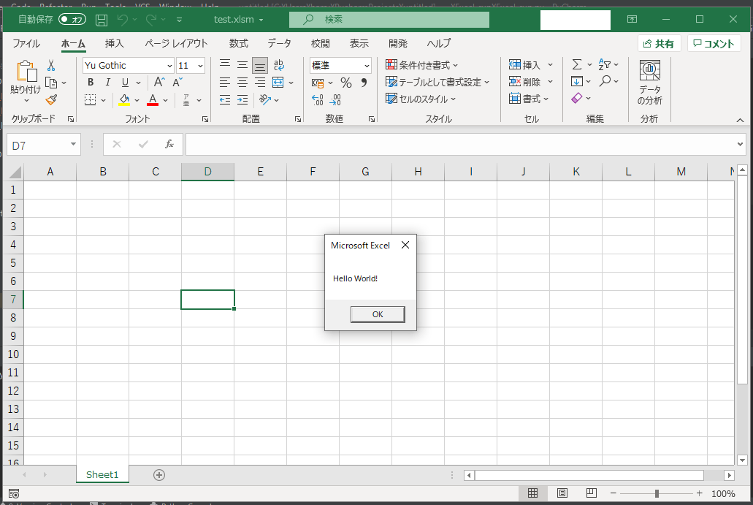Image resolution: width=753 pixels, height=505 pixels.
Task: Switch to the ページ レイアウト tab
Action: pyautogui.click(x=176, y=43)
